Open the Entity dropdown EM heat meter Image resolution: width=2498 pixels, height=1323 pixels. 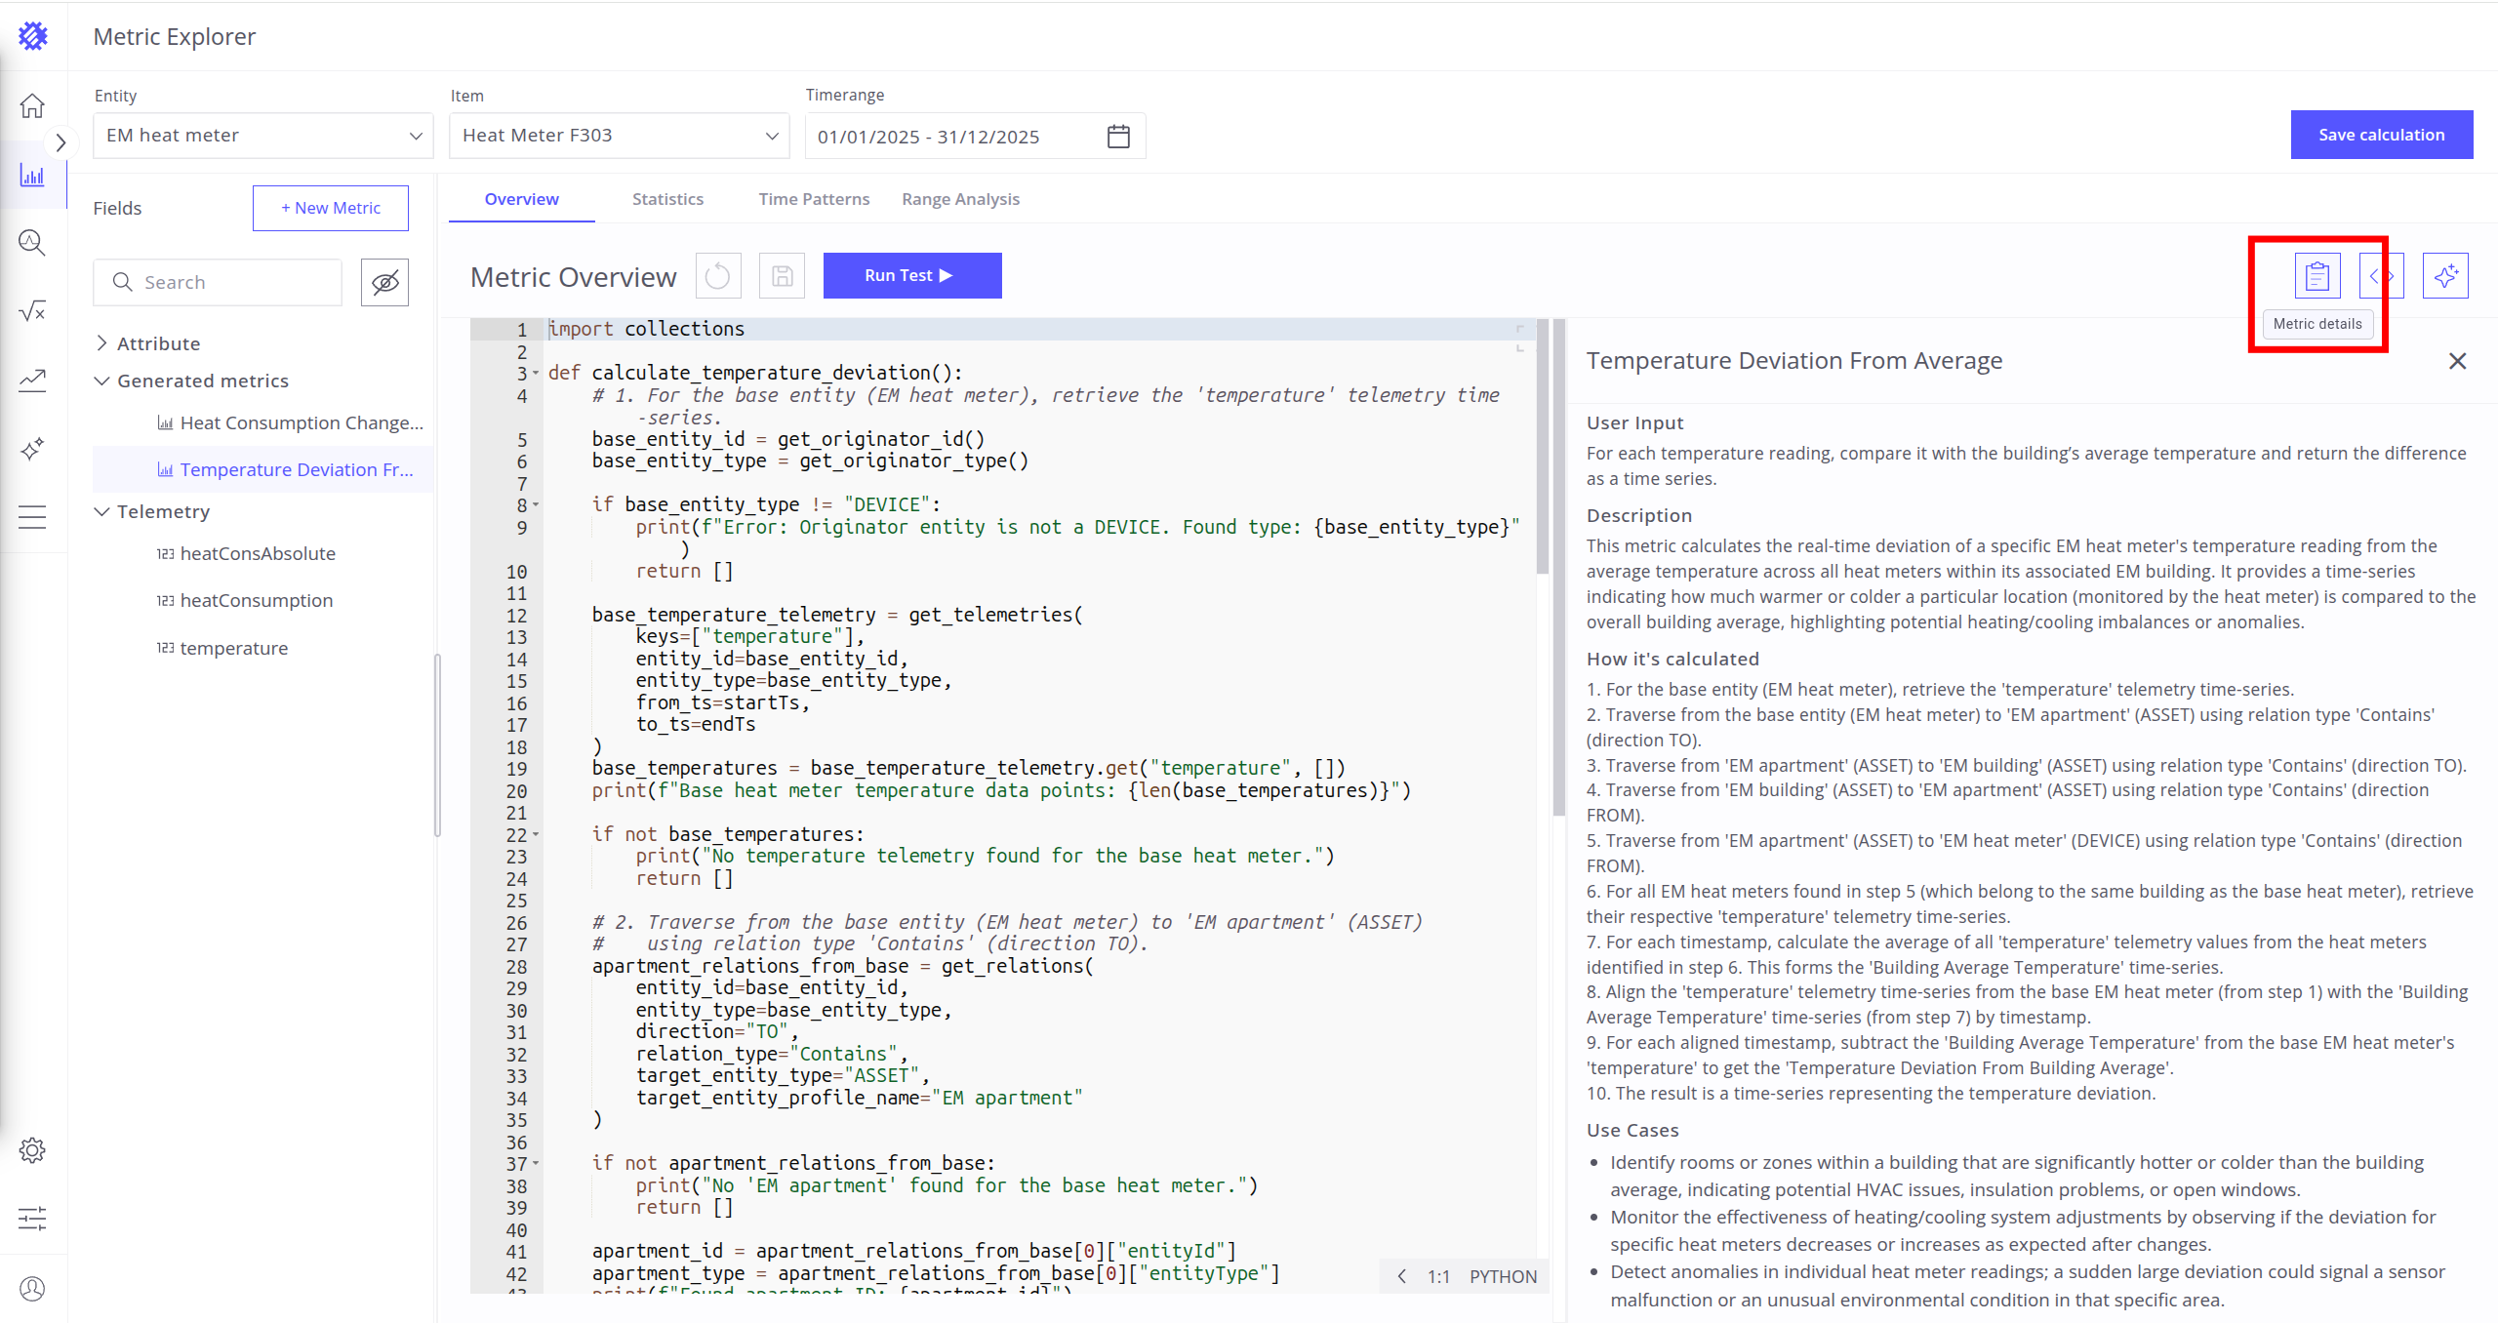(x=262, y=136)
